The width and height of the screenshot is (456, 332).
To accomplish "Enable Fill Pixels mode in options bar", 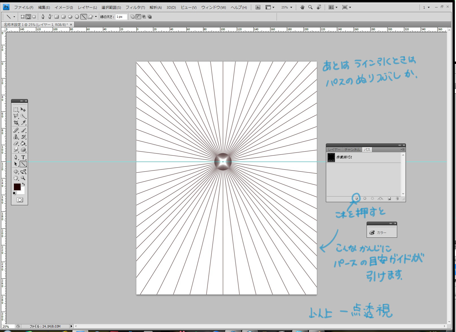I will [x=34, y=17].
